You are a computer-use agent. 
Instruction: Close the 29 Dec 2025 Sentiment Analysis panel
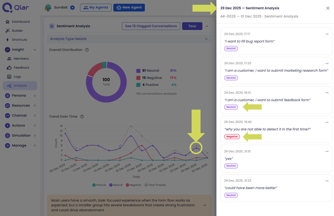(328, 8)
